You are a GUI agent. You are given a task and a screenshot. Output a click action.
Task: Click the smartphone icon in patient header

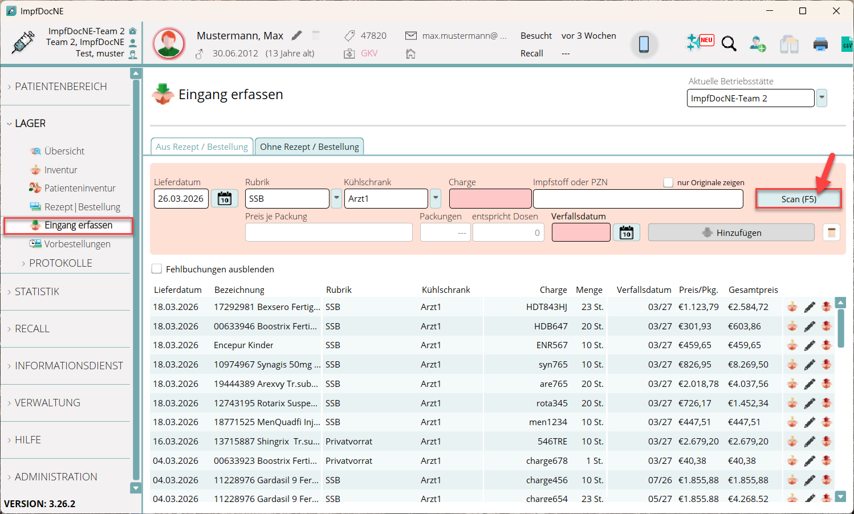[x=644, y=44]
